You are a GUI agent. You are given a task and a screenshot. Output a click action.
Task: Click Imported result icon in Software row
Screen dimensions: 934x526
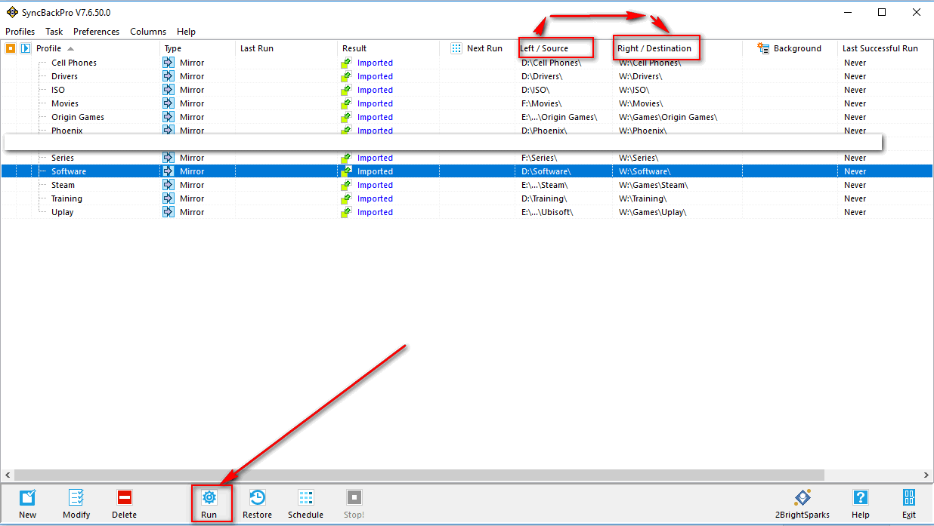346,171
